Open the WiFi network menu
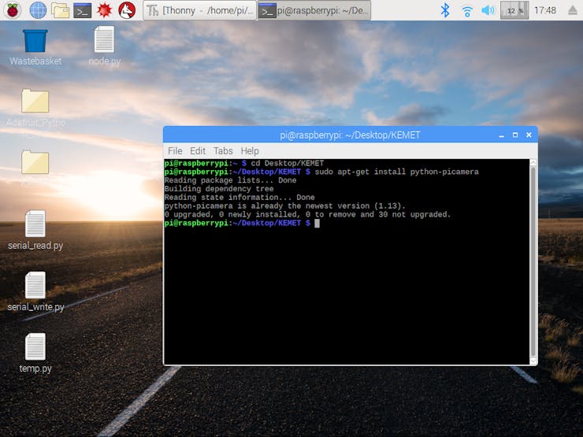Screen dimensions: 583x437 click(466, 11)
